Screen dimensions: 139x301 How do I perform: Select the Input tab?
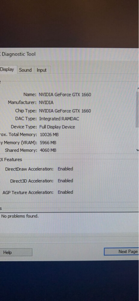pyautogui.click(x=42, y=70)
